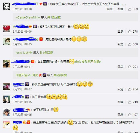The width and height of the screenshot is (140, 133).
Task: Like the comment showing 300 likes
Action: coord(130,44)
